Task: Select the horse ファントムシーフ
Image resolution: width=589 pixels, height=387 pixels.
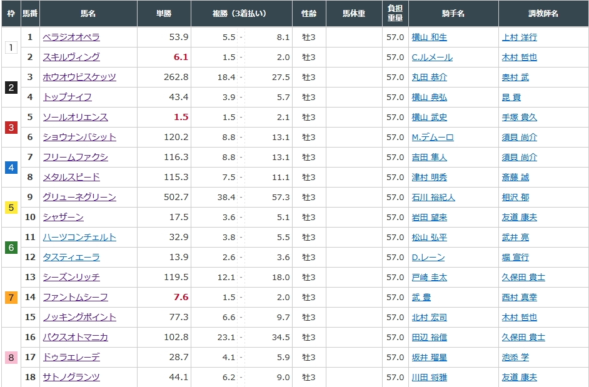Action: 75,297
